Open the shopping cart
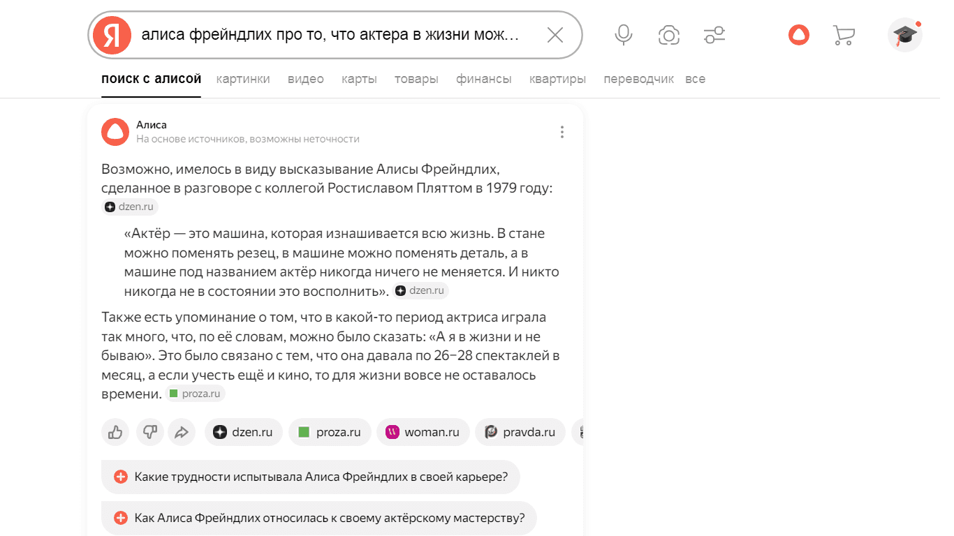 point(844,35)
